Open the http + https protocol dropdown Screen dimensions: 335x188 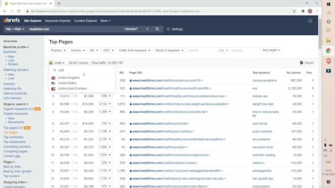tap(15, 29)
